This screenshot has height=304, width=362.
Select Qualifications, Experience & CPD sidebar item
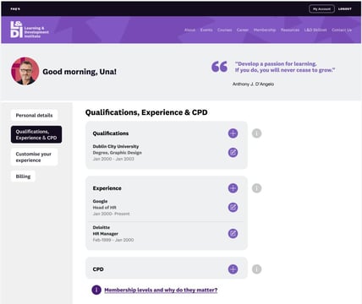click(36, 134)
